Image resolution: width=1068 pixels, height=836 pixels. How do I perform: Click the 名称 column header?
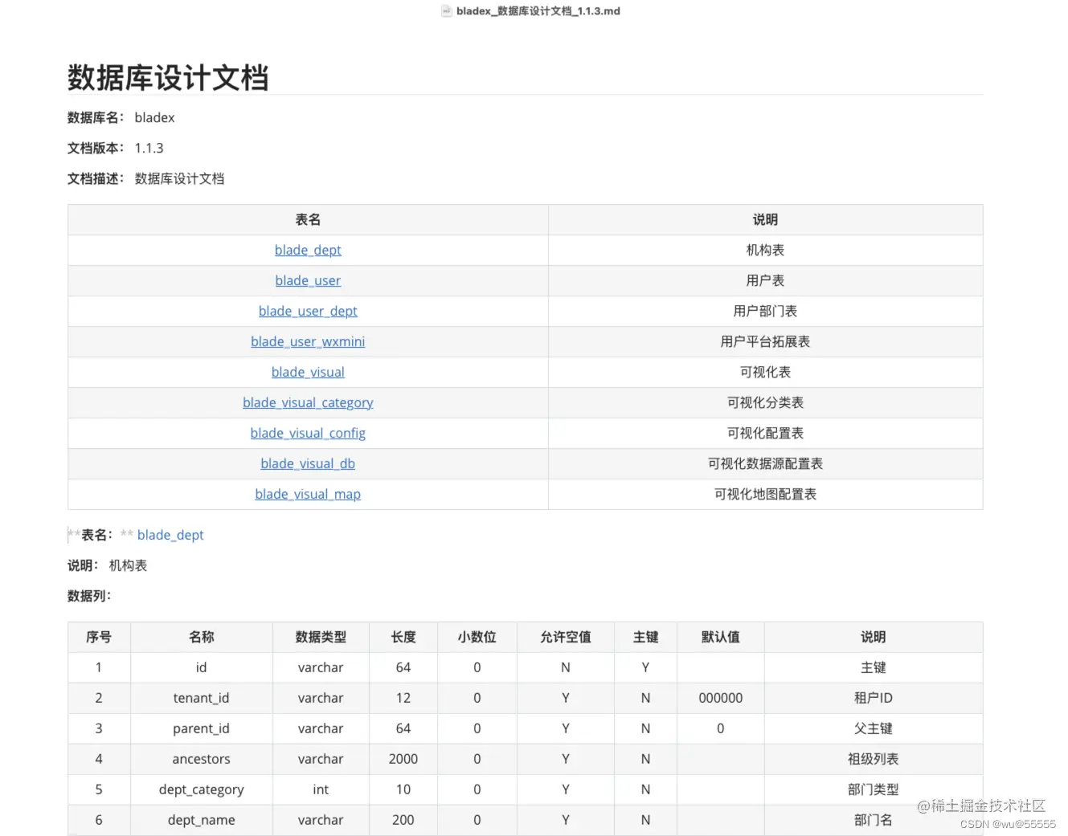coord(201,637)
